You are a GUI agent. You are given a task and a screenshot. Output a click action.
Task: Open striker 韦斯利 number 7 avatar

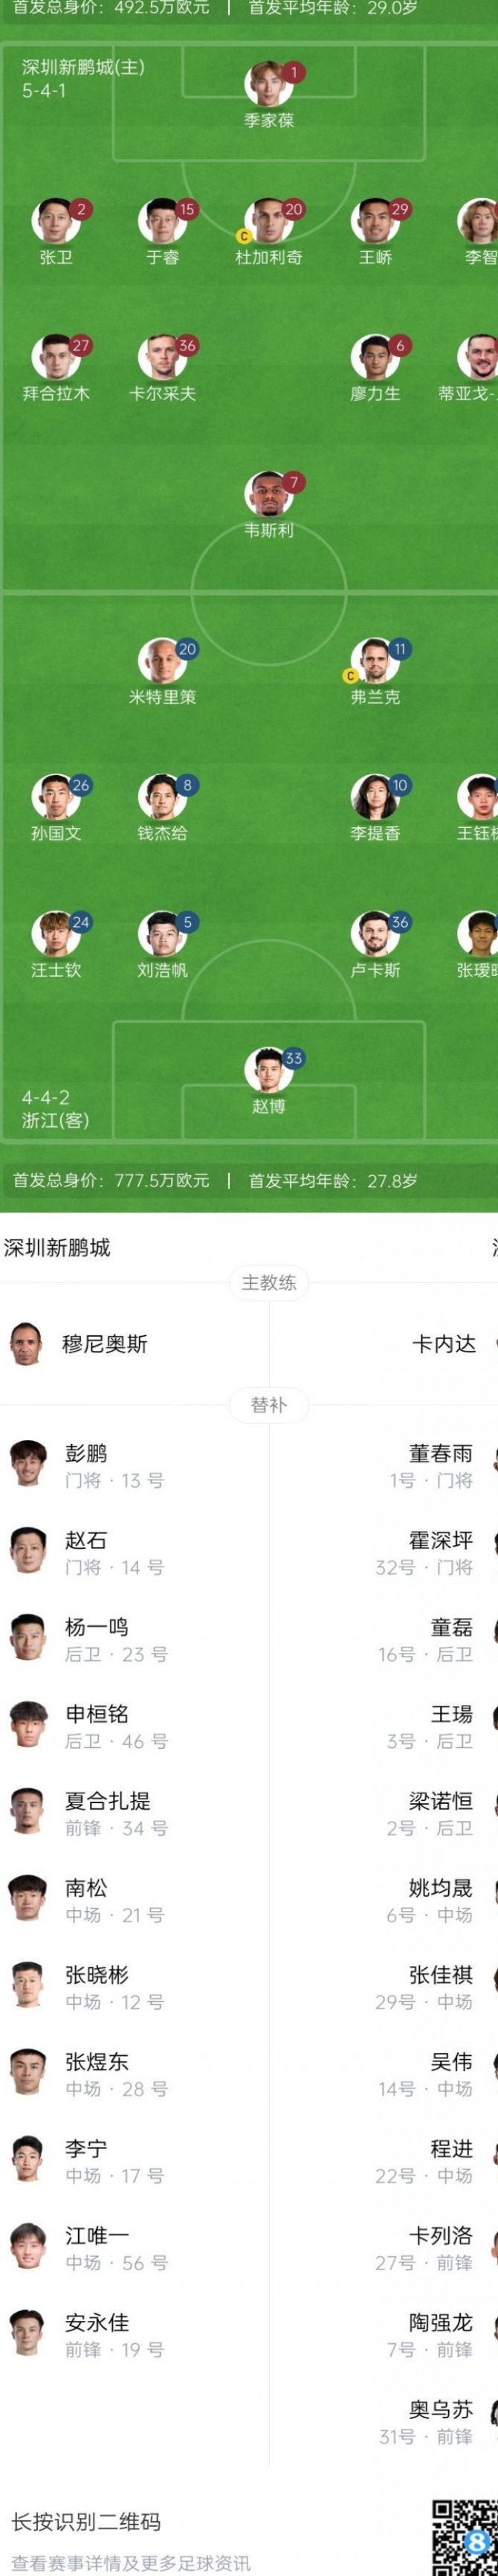click(268, 494)
